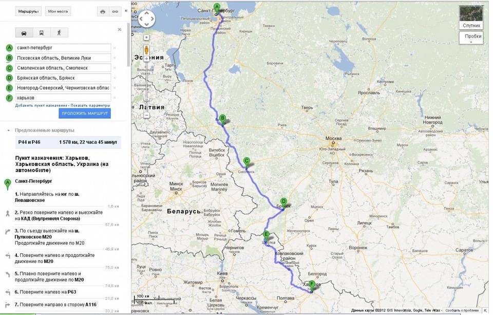Collapse the Предложенные маршруты section
493x315 pixels.
click(x=9, y=131)
